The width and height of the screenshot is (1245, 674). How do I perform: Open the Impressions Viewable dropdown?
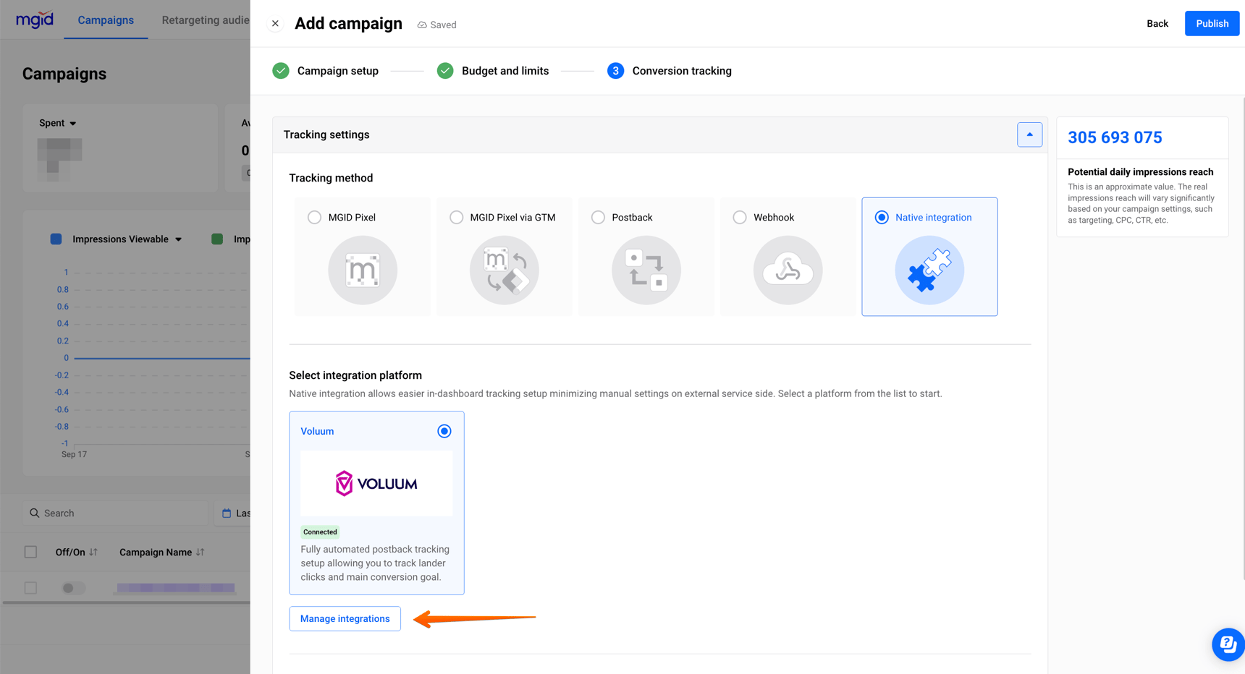click(x=178, y=239)
